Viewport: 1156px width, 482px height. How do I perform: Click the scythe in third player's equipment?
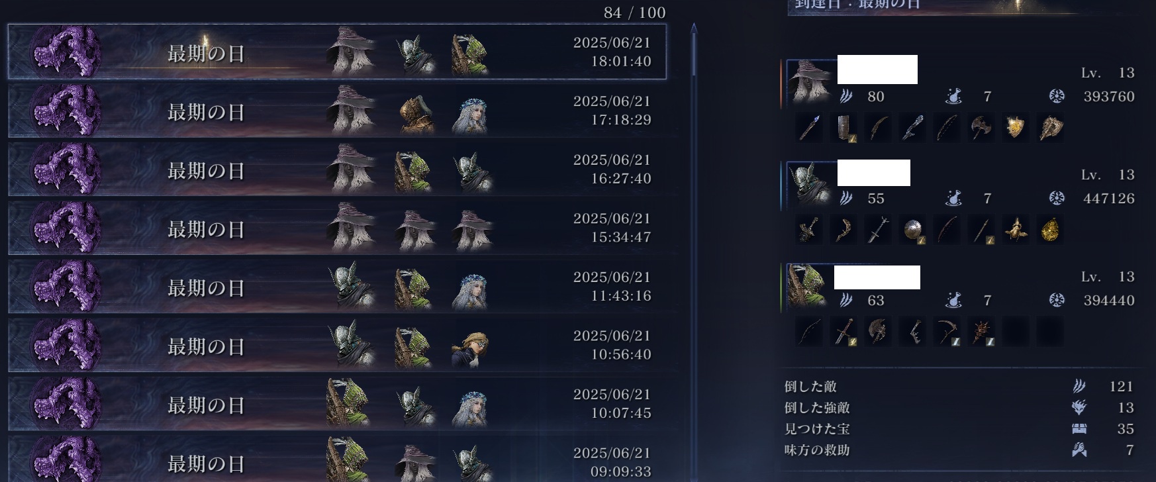point(947,332)
